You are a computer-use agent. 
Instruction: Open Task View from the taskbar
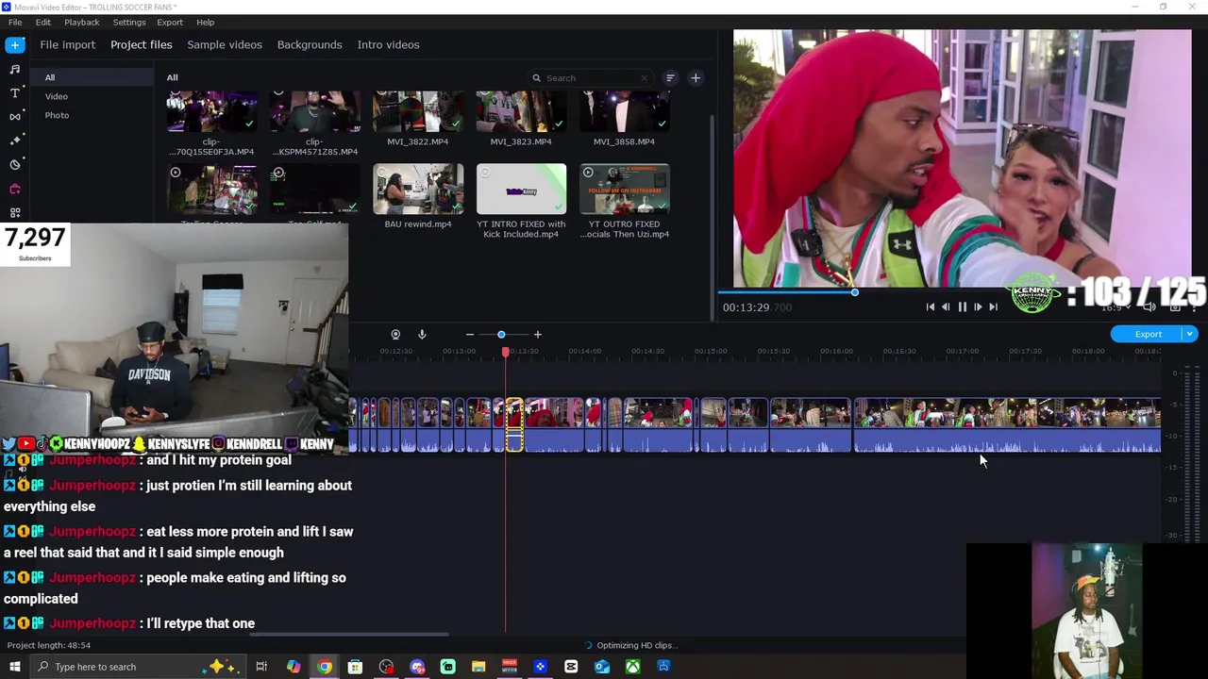pos(261,667)
